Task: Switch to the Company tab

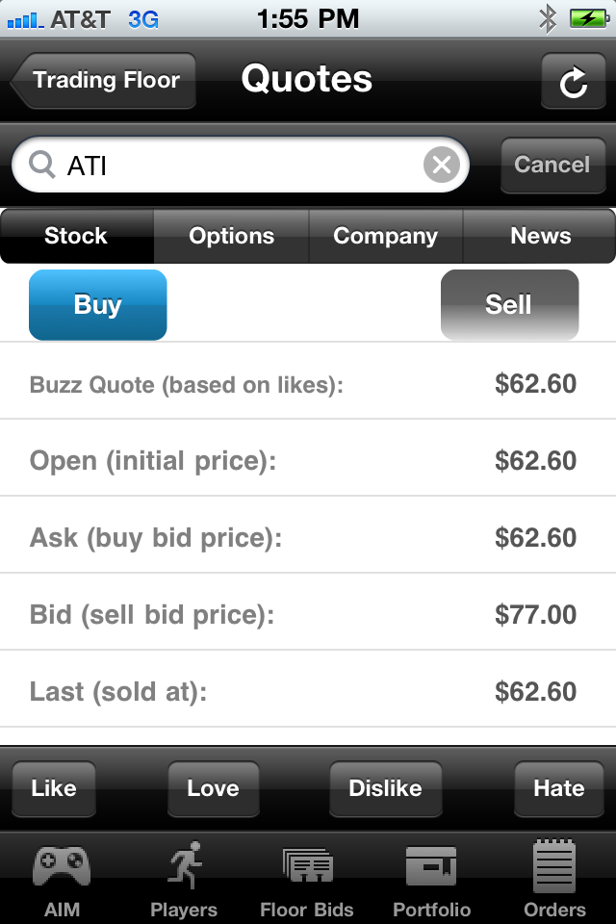Action: pos(385,236)
